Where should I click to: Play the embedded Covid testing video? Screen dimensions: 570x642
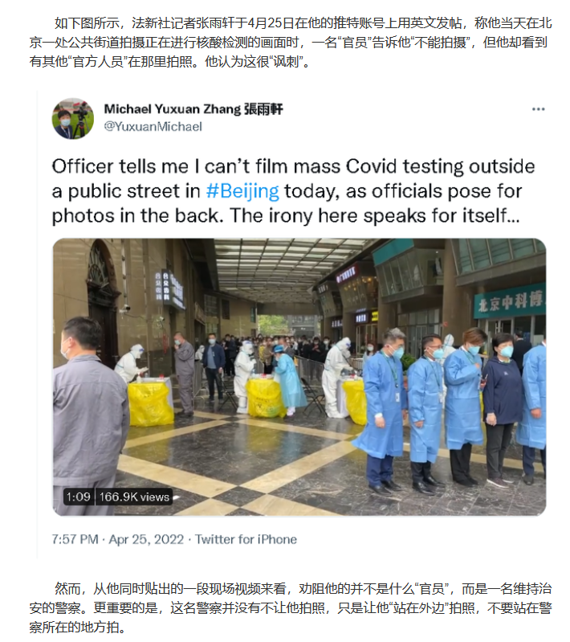tap(299, 377)
